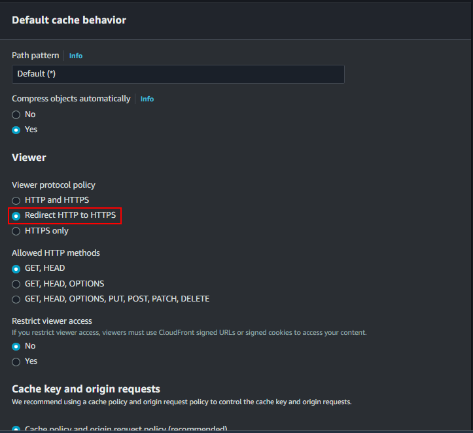Screen dimensions: 473x433
Task: Open Info link beside Compress objects automatically
Action: 147,99
